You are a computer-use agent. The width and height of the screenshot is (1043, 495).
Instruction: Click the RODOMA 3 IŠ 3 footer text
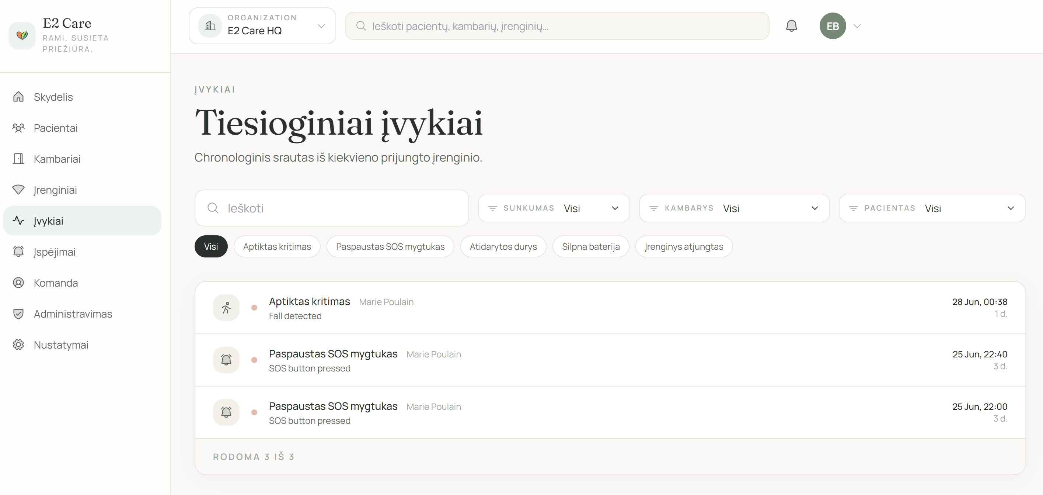[x=254, y=457]
